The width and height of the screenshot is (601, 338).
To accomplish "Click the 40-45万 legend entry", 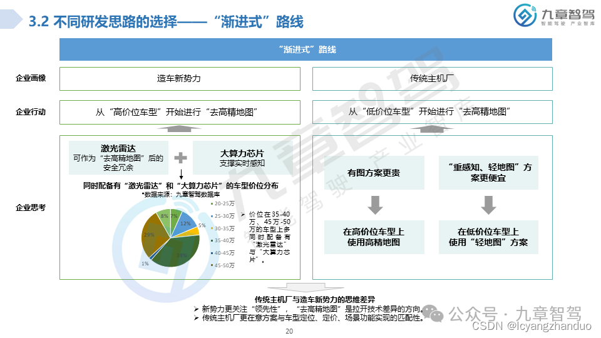I will [x=222, y=253].
